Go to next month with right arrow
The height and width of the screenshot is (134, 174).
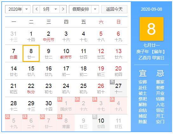pyautogui.click(x=63, y=9)
